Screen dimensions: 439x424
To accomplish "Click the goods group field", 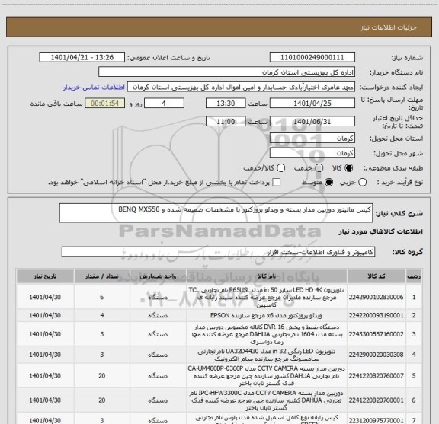I will pos(218,252).
